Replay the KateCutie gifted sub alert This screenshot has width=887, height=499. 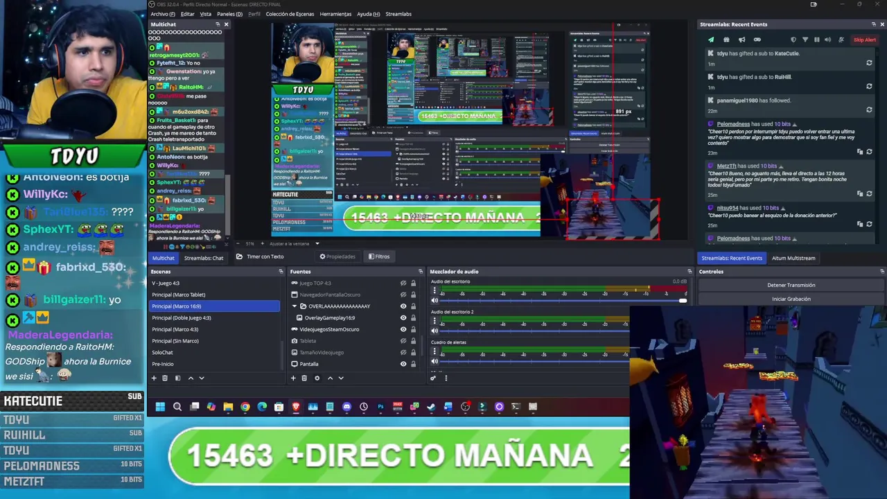[x=869, y=63]
